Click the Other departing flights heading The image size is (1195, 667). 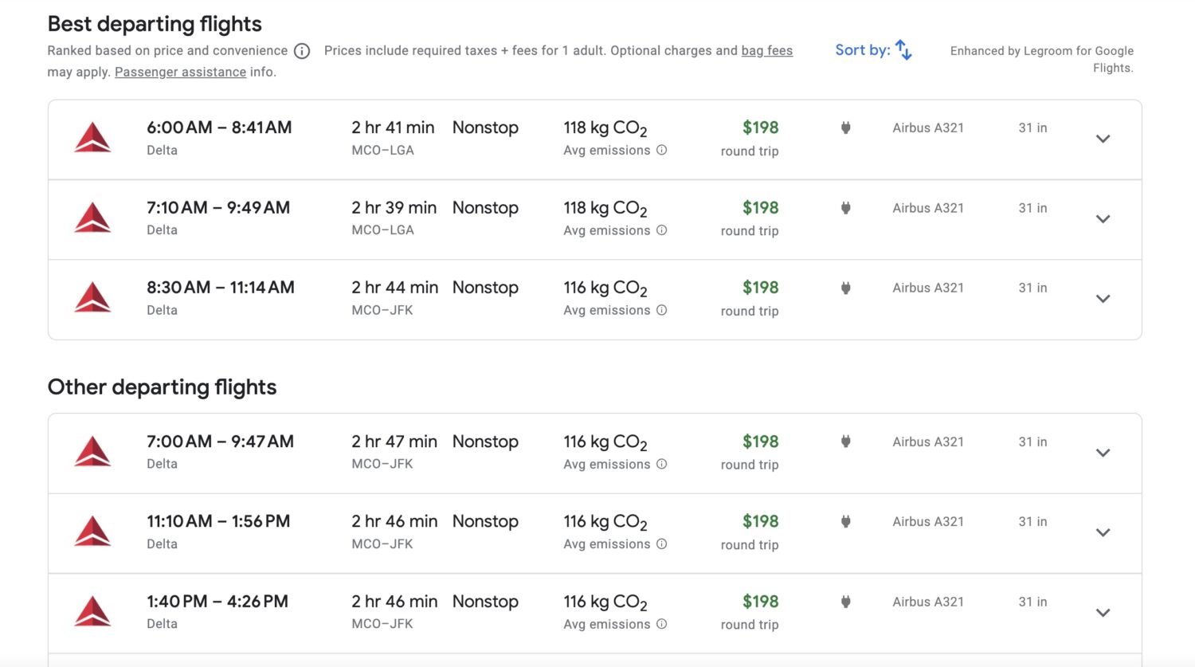[162, 386]
